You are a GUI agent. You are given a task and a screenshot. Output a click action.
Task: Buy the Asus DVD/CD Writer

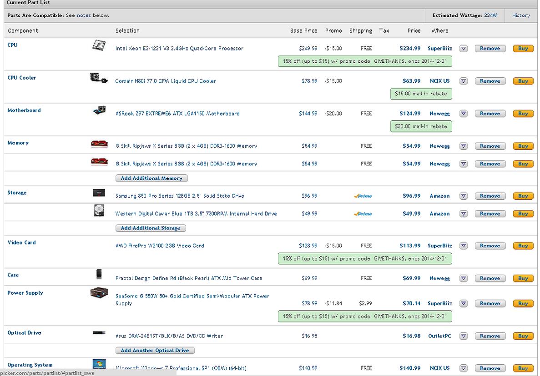point(523,336)
